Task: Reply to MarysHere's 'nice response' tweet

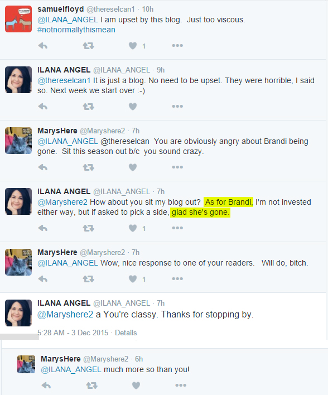Action: click(43, 279)
